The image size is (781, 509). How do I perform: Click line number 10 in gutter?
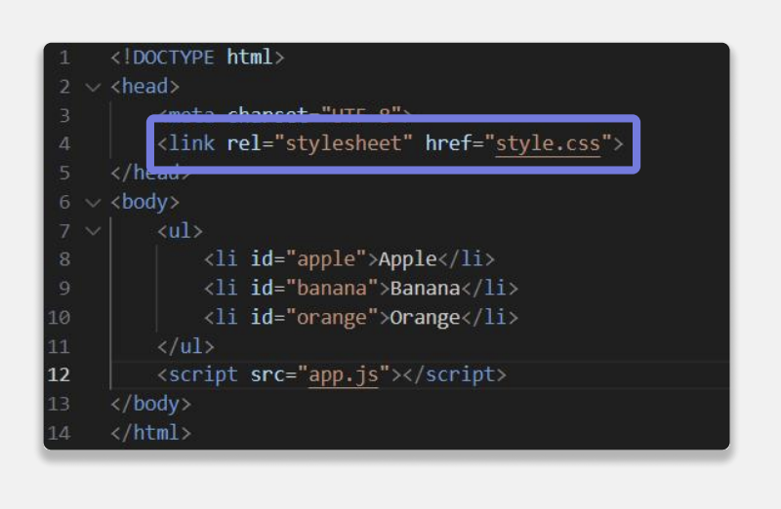tap(59, 318)
